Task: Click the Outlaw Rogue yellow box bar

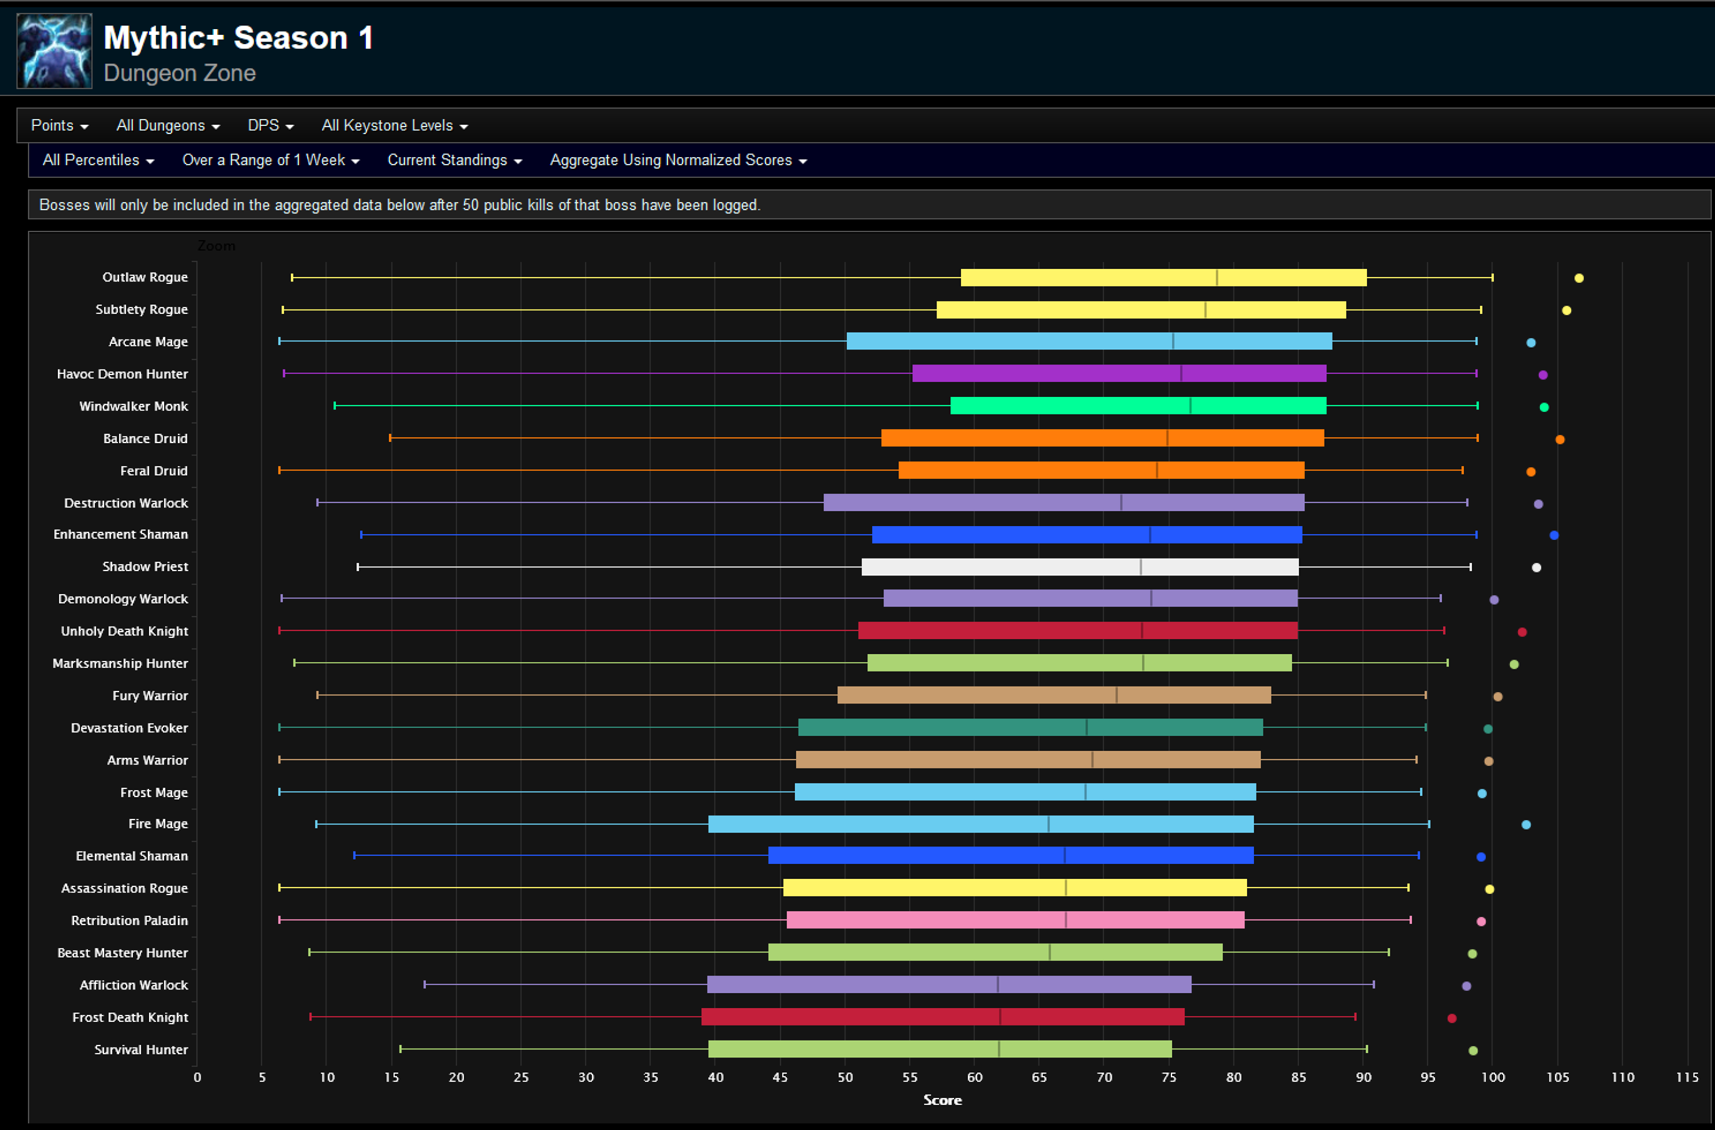Action: 1164,277
